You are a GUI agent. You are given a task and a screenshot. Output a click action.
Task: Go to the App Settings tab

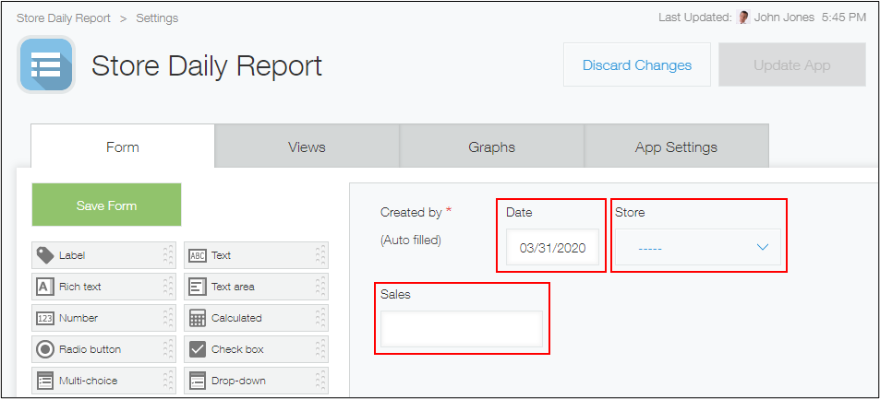pyautogui.click(x=676, y=147)
